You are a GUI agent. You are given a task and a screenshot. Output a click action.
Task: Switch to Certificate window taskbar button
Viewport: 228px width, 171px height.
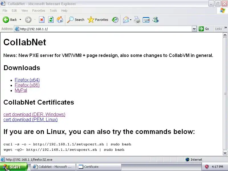pos(99,167)
